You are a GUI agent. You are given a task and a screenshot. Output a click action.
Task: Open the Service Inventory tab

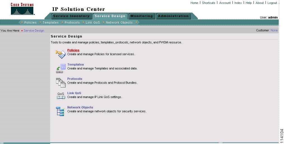[x=71, y=16]
